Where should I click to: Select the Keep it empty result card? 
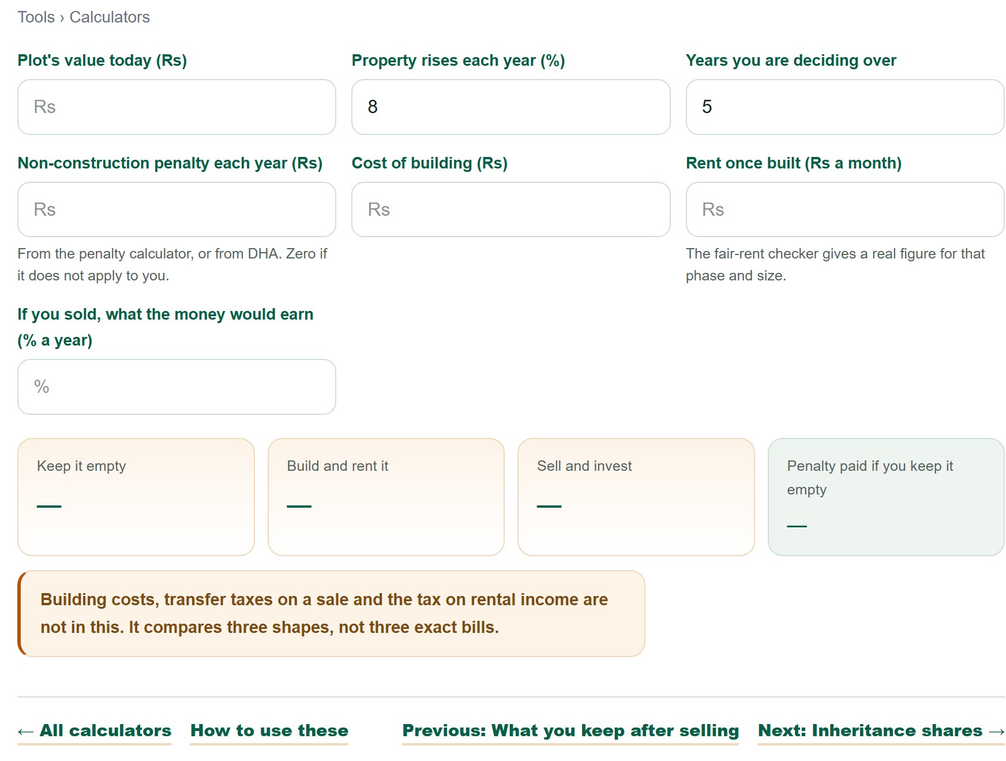pos(136,497)
